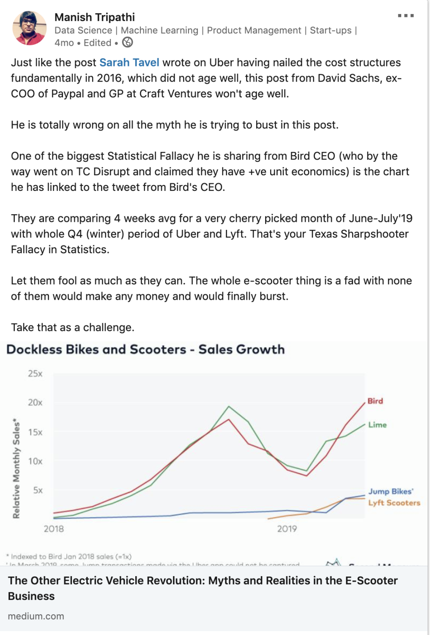Click the globe public visibility icon
Image resolution: width=430 pixels, height=635 pixels.
click(x=127, y=42)
